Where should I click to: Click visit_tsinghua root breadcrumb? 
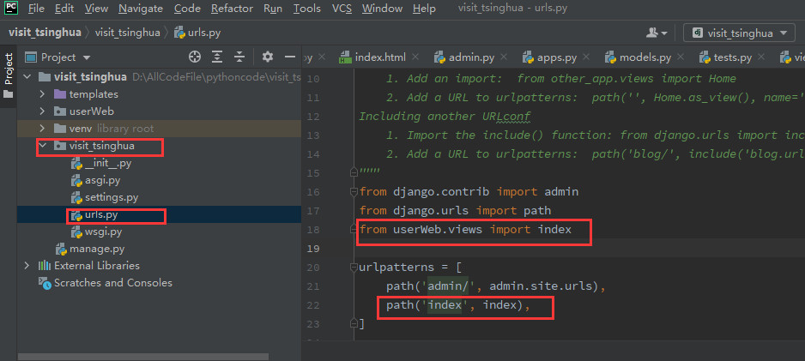pyautogui.click(x=45, y=33)
